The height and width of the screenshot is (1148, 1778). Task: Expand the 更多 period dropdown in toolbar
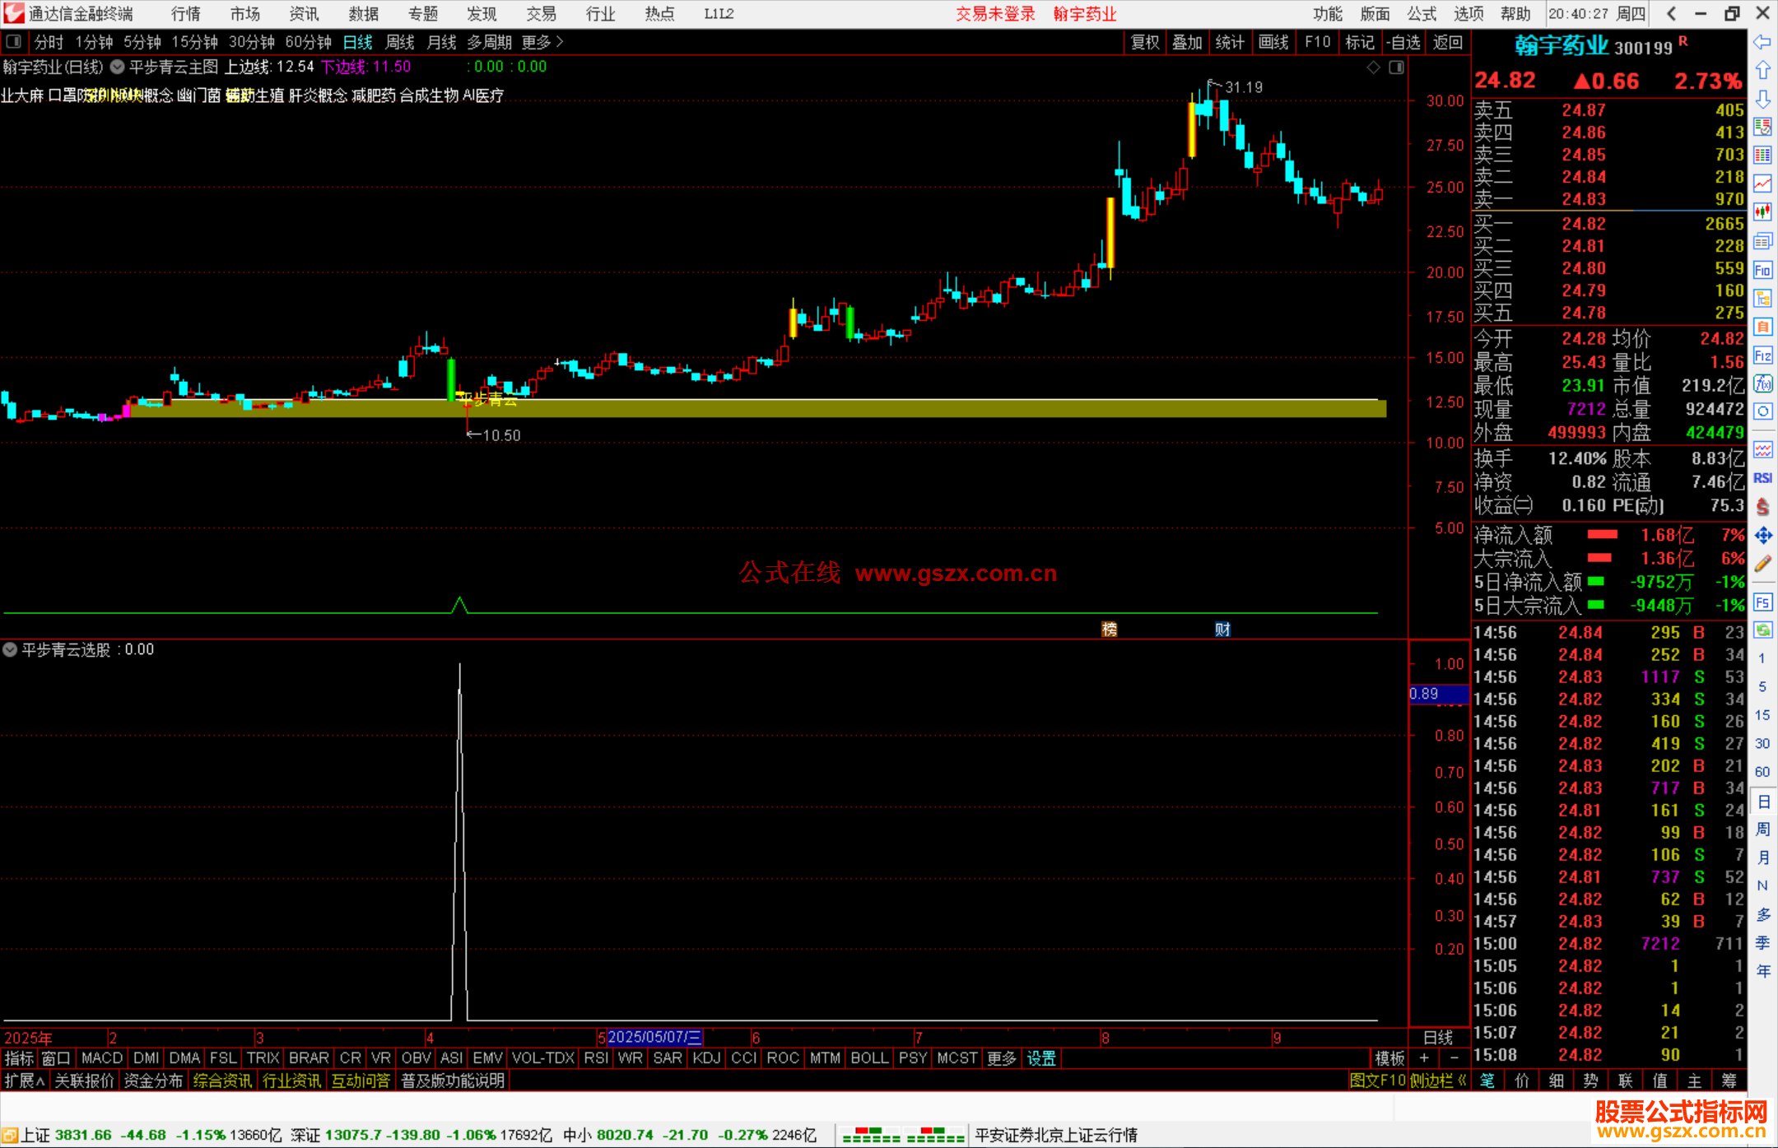pyautogui.click(x=542, y=42)
